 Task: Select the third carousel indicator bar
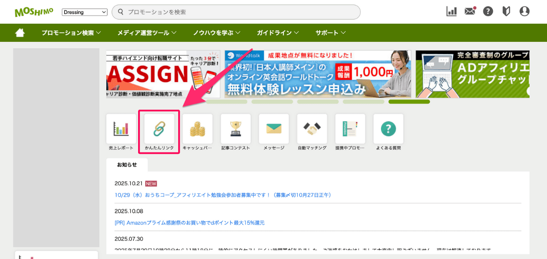[x=318, y=102]
